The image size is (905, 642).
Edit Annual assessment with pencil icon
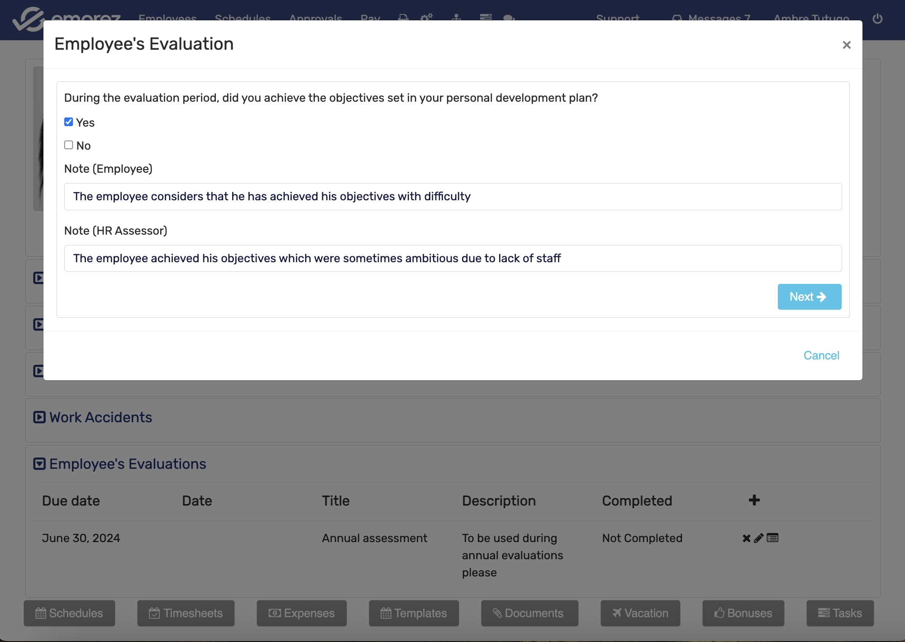pos(759,538)
